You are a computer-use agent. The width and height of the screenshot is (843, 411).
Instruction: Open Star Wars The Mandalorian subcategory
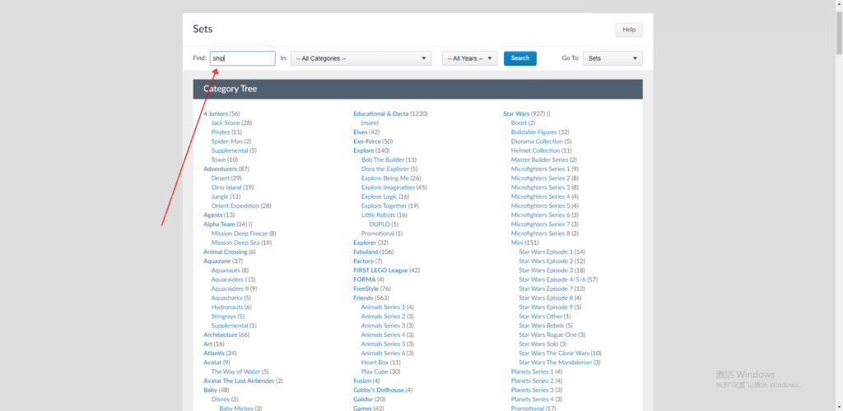[556, 363]
